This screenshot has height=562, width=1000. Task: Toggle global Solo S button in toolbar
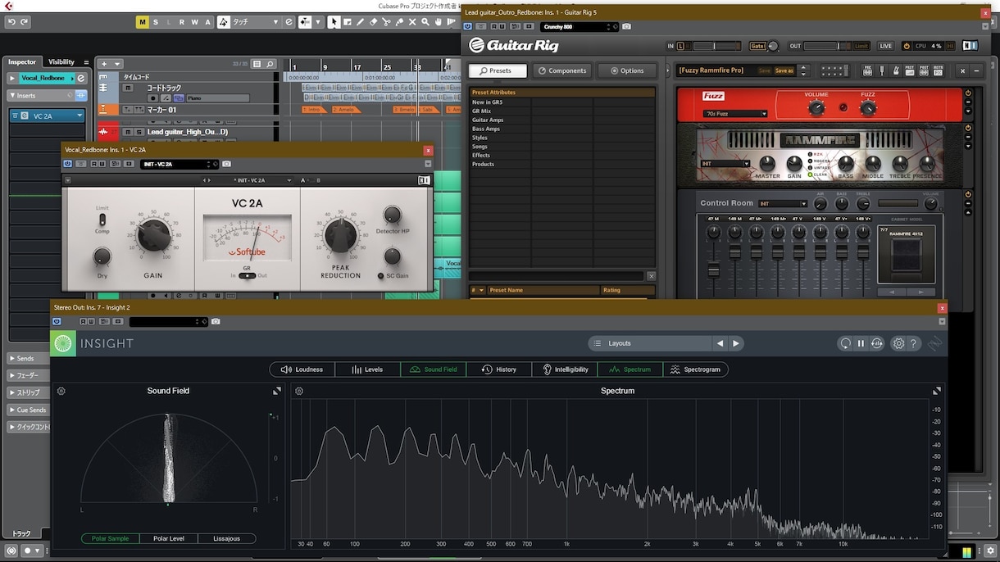[x=157, y=22]
